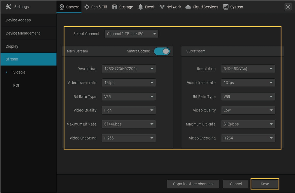Open Substream Video Encoding dropdown

click(248, 138)
